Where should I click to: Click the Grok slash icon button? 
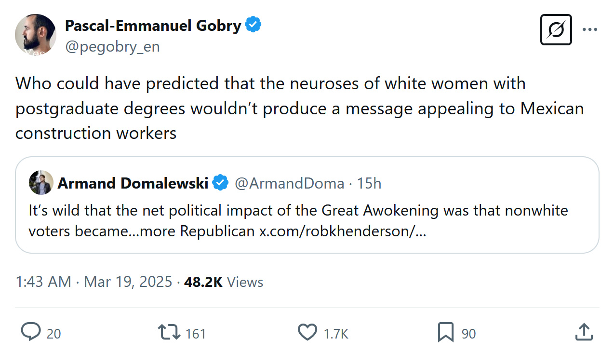[x=556, y=29]
